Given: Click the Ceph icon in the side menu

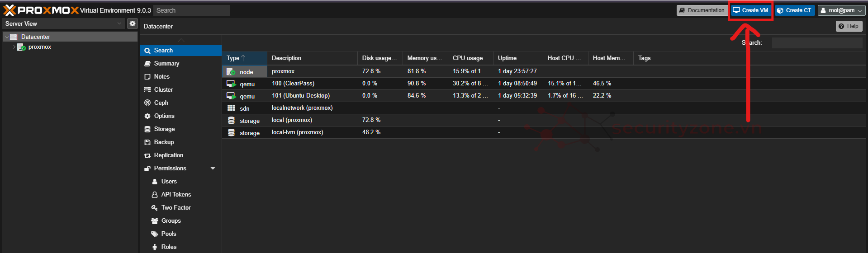Looking at the screenshot, I should pyautogui.click(x=147, y=103).
